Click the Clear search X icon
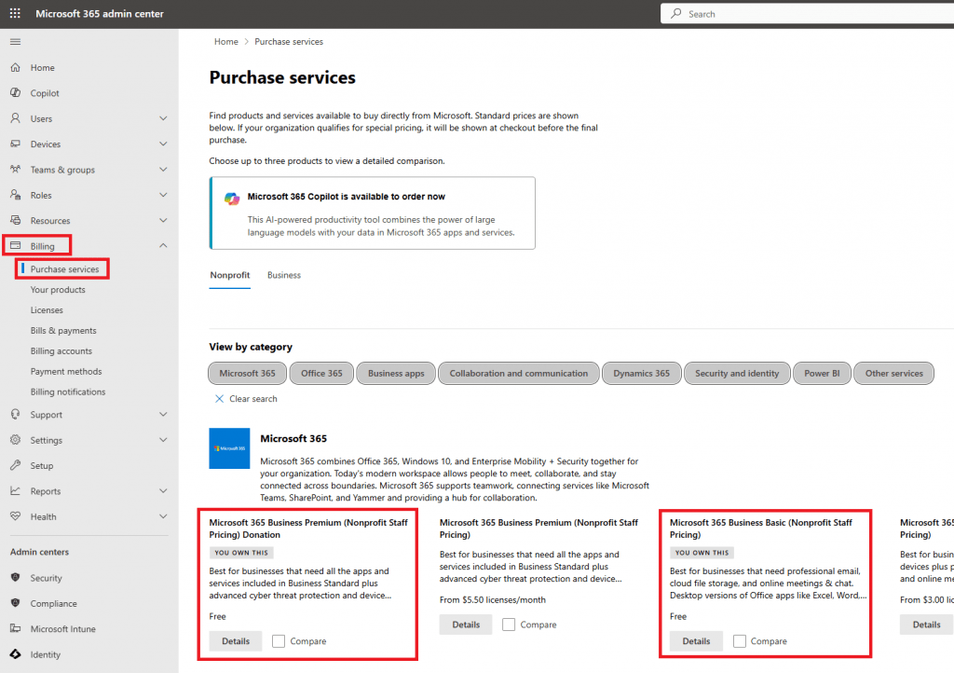The image size is (954, 673). [x=219, y=399]
